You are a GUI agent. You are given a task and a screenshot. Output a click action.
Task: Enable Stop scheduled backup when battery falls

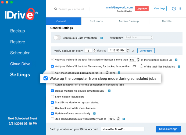click(x=52, y=119)
